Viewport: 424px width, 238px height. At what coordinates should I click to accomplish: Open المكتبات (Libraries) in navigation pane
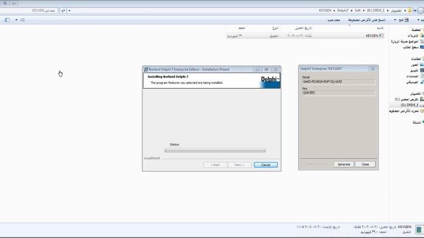pos(417,59)
